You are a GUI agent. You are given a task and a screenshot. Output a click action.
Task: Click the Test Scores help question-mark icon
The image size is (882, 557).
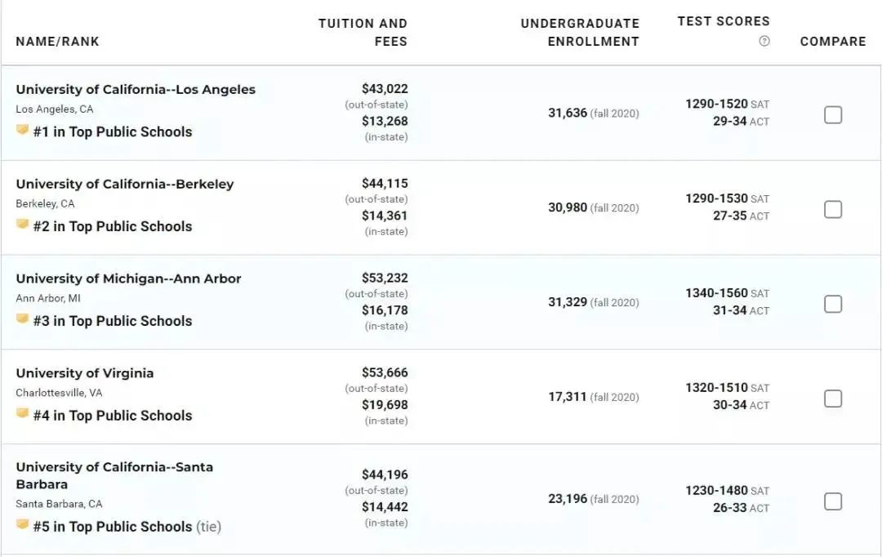click(764, 42)
